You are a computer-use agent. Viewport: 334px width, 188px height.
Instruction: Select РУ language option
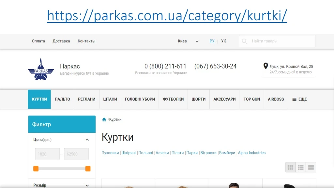pyautogui.click(x=212, y=41)
